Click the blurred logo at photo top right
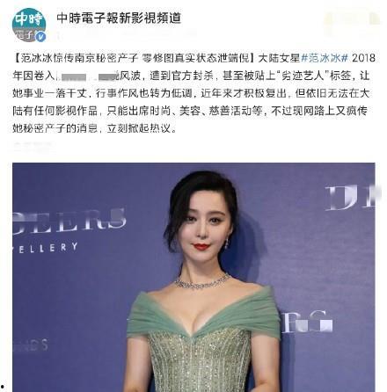Screen dimensions: 387x392 click(350, 198)
